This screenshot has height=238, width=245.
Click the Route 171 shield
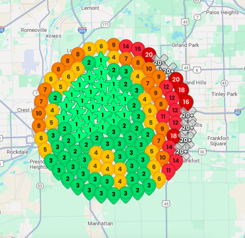point(105,25)
